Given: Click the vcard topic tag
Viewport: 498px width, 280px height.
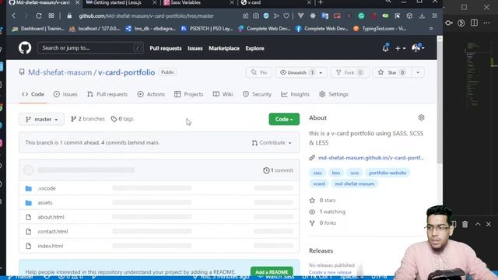Looking at the screenshot, I should point(319,184).
